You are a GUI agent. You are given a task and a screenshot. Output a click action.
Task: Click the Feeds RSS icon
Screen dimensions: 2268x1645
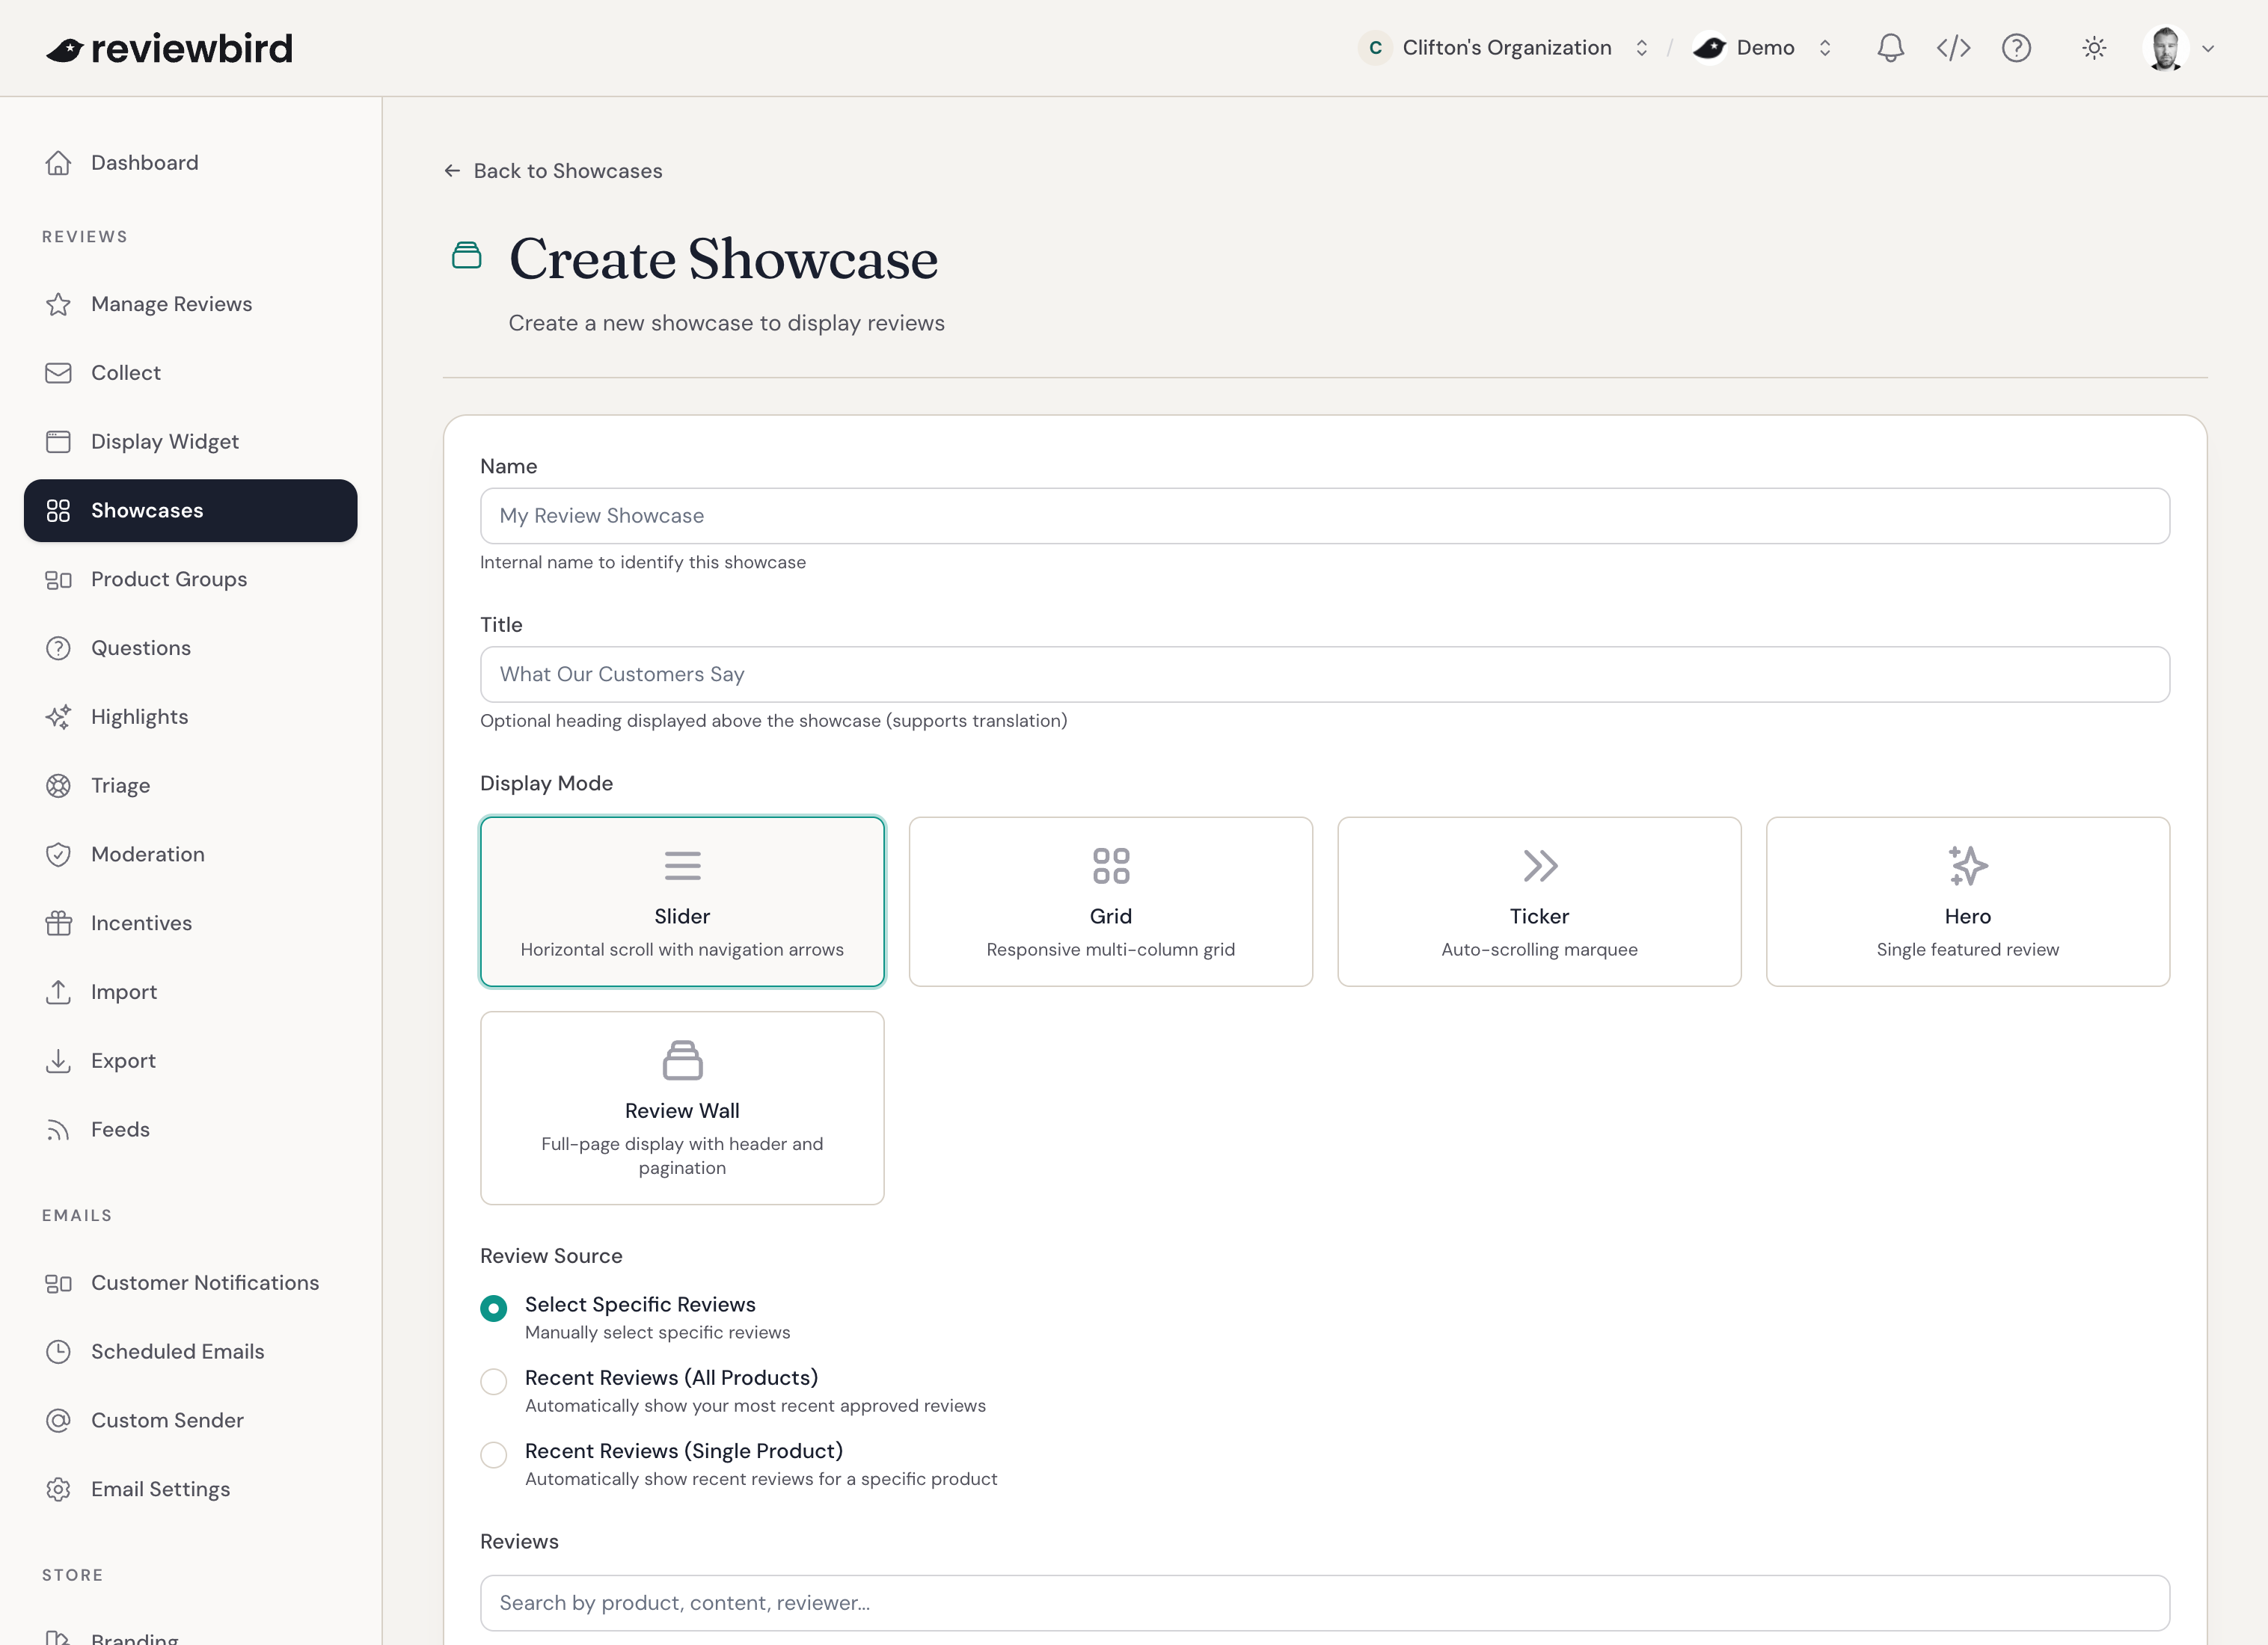click(x=58, y=1129)
